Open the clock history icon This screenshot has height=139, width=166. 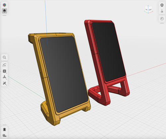point(162,19)
